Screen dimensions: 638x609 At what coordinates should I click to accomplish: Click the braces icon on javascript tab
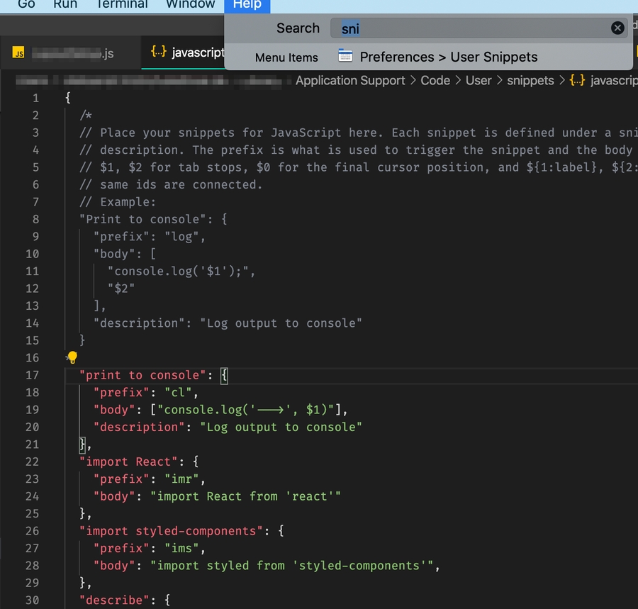pos(158,53)
